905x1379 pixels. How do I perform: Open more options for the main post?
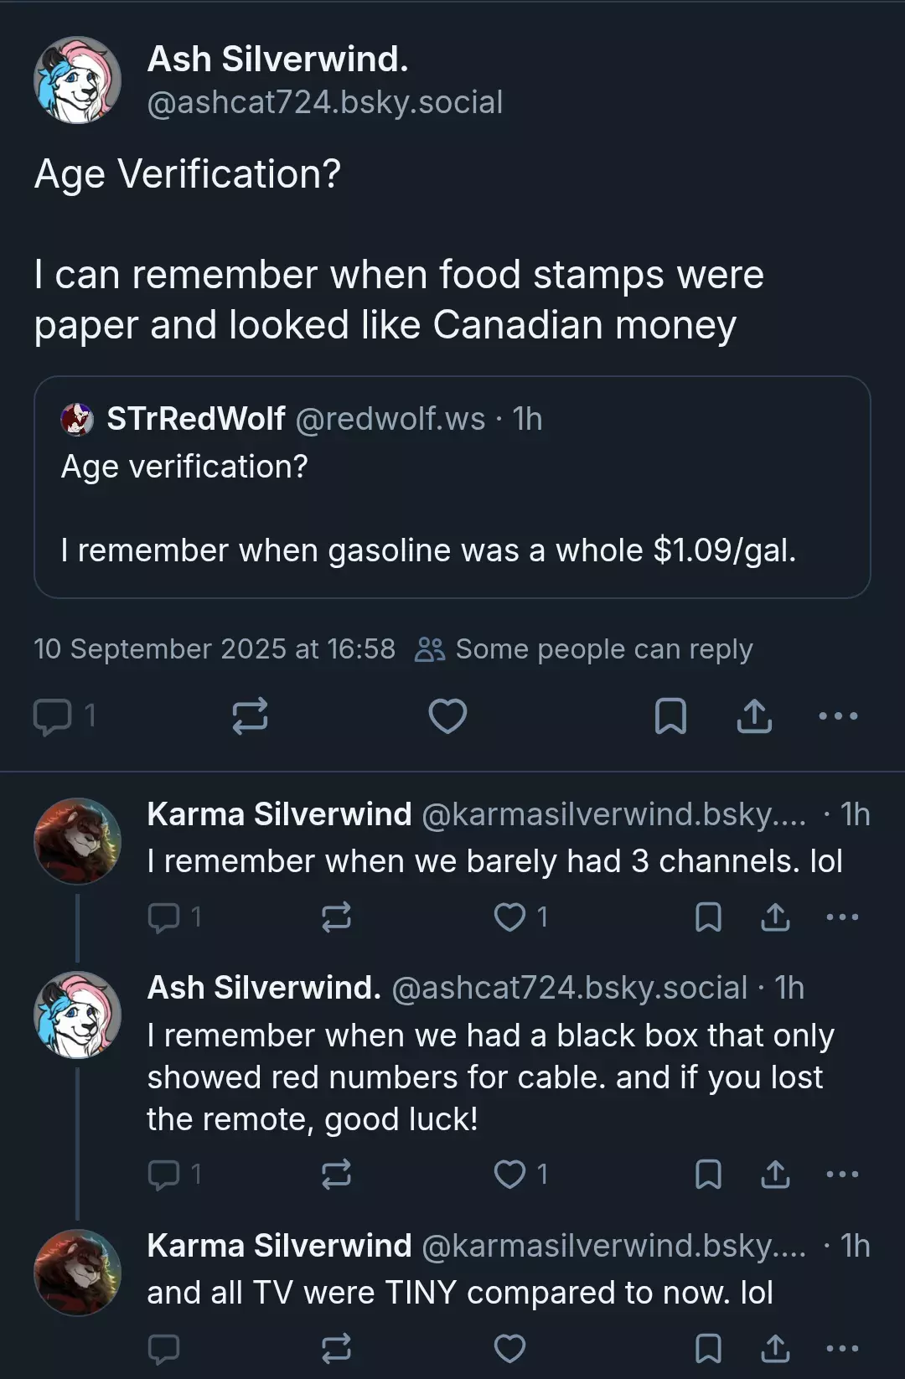(838, 716)
